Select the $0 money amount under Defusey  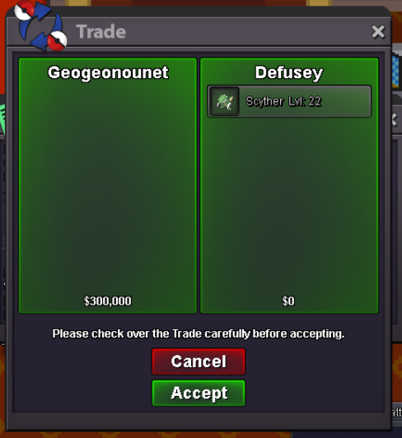coord(288,301)
